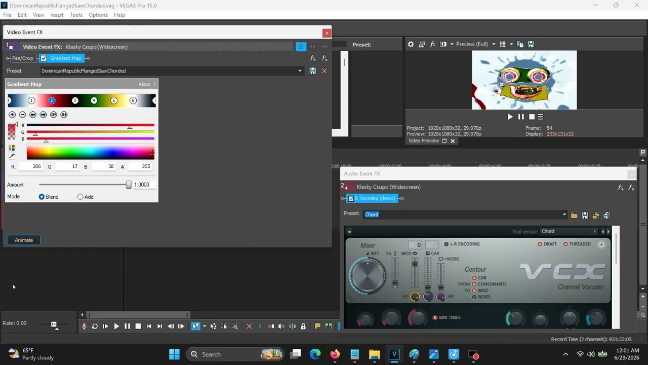This screenshot has width=648, height=365.
Task: Select the lock event icon in toolbar
Action: point(303,326)
